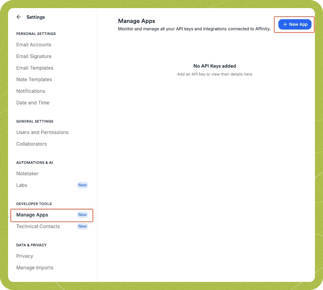Open Email Signature settings
323x290 pixels.
(34, 56)
